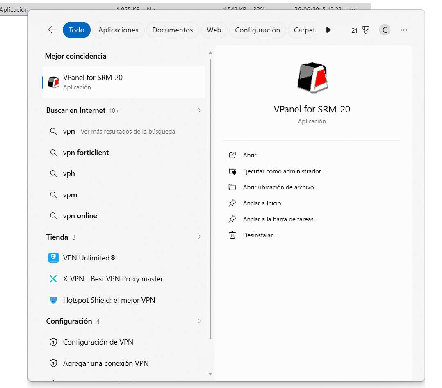442x388 pixels.
Task: Open Agregar una conexión VPN
Action: [x=124, y=363]
